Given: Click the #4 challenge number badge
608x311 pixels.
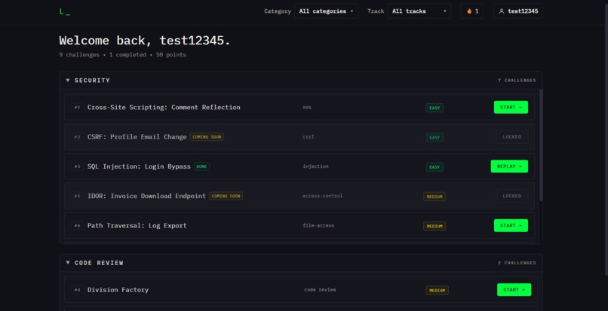Looking at the screenshot, I should tap(77, 290).
